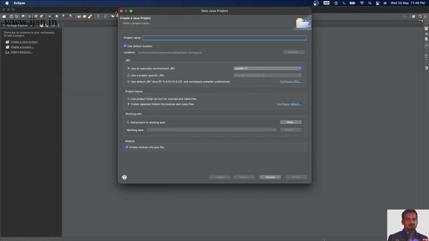Image resolution: width=429 pixels, height=241 pixels.
Task: Open the Working sets combo box
Action: [x=212, y=130]
